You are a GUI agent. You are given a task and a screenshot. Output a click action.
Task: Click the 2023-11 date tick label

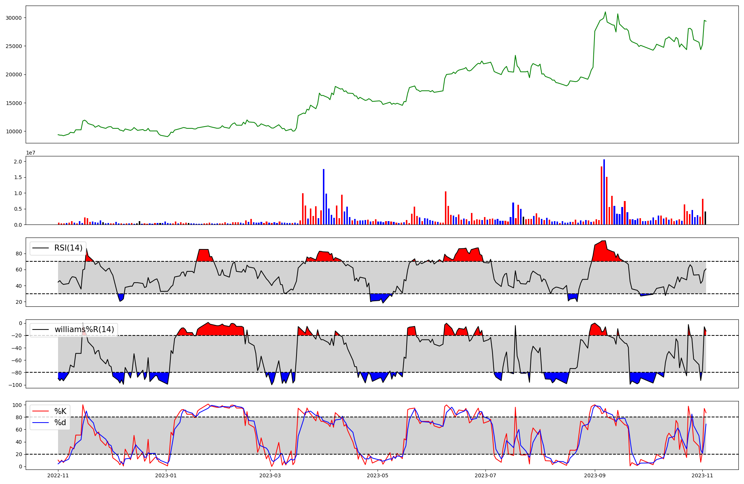pyautogui.click(x=702, y=475)
